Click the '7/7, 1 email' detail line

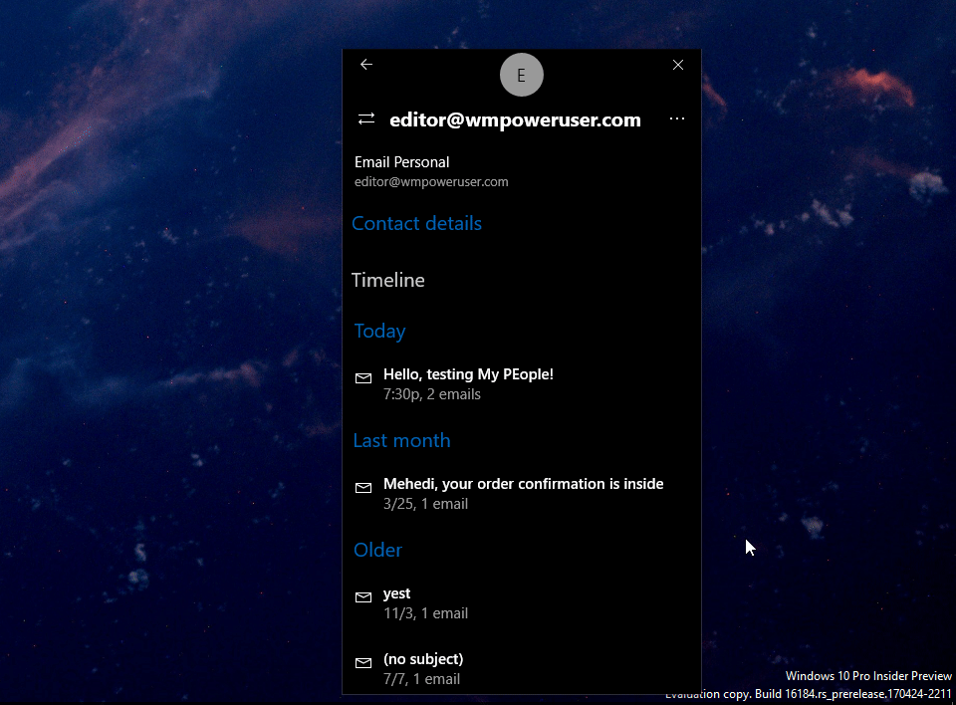pos(421,679)
